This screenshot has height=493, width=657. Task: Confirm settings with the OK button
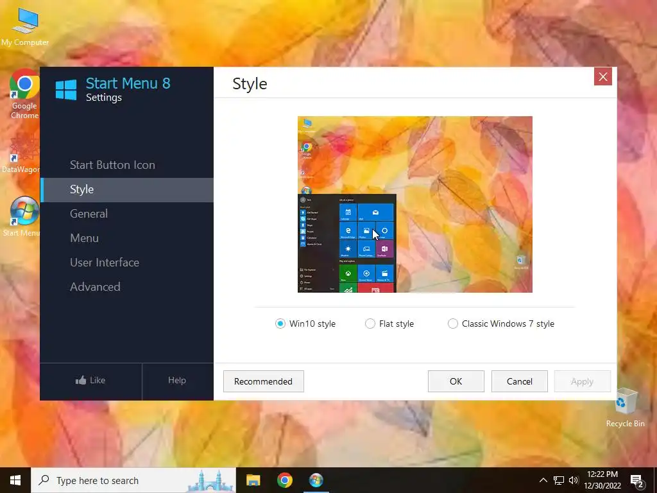456,381
